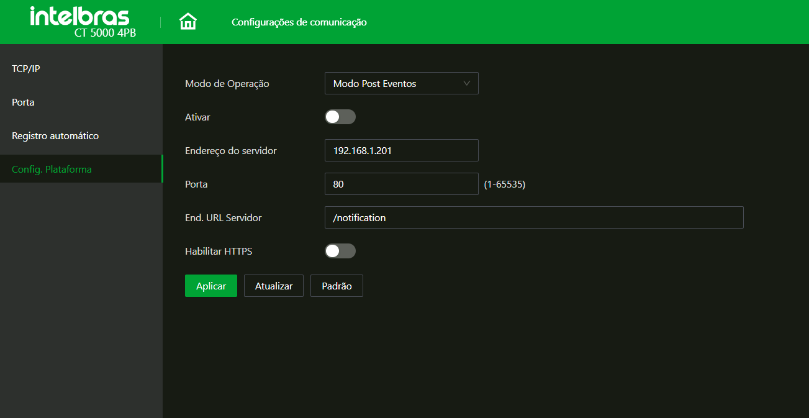809x418 pixels.
Task: Focus the Porta field containing 80
Action: tap(401, 184)
